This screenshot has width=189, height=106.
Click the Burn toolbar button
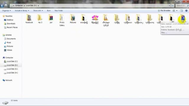coord(49,11)
